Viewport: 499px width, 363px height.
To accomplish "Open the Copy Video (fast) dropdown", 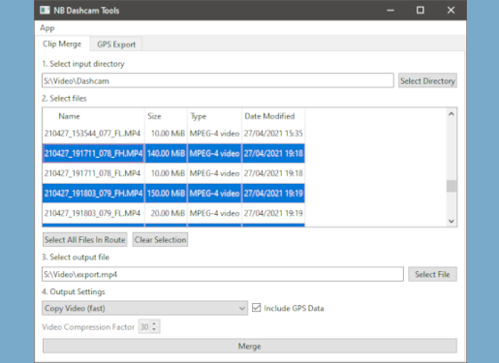I will [144, 308].
